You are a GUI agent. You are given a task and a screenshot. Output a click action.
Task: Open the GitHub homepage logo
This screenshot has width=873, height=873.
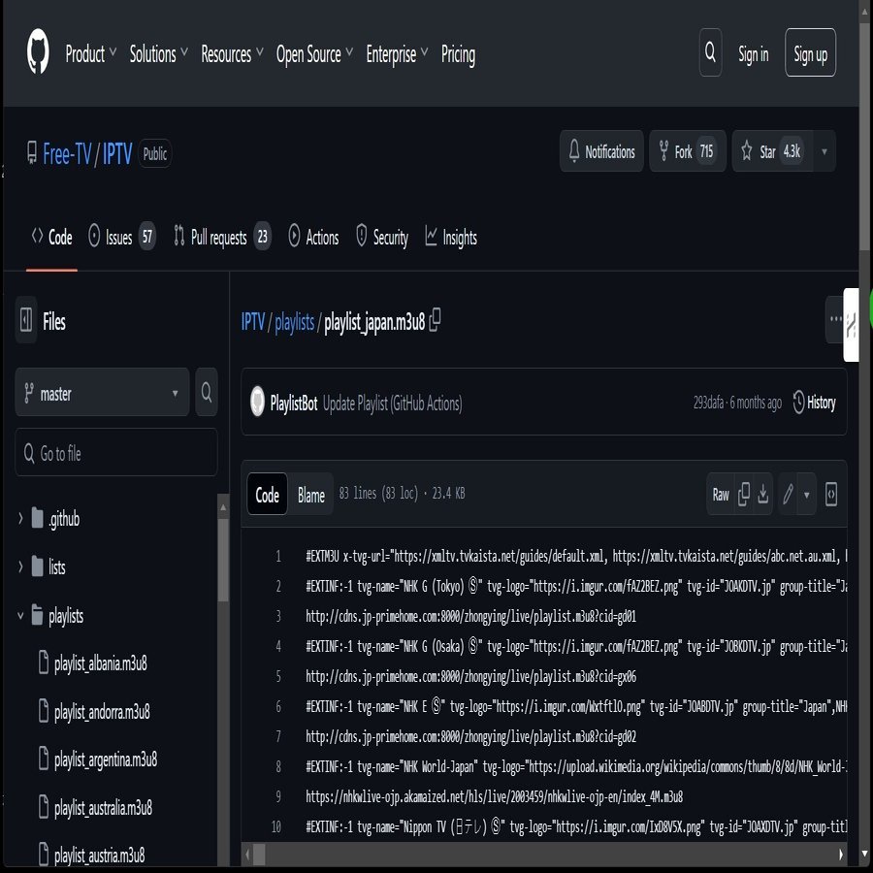coord(38,51)
